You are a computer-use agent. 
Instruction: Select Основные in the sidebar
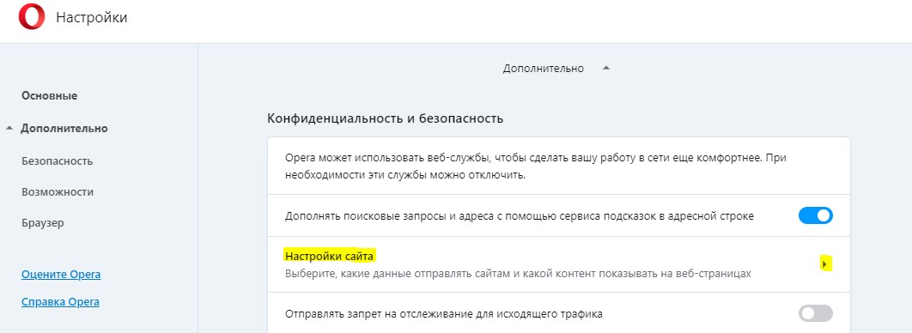pyautogui.click(x=50, y=96)
